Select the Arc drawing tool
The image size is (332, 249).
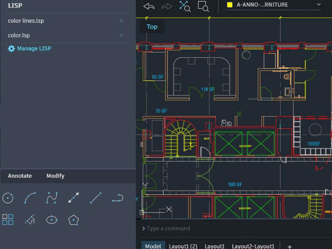(x=30, y=198)
